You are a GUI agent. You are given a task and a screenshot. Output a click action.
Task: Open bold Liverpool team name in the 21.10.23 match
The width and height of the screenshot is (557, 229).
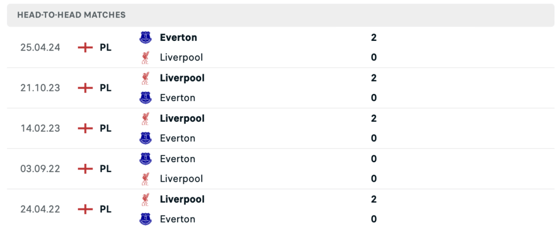(x=182, y=78)
